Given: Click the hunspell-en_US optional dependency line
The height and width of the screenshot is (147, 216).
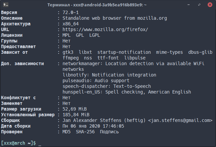Looking at the screenshot, I should tap(127, 92).
